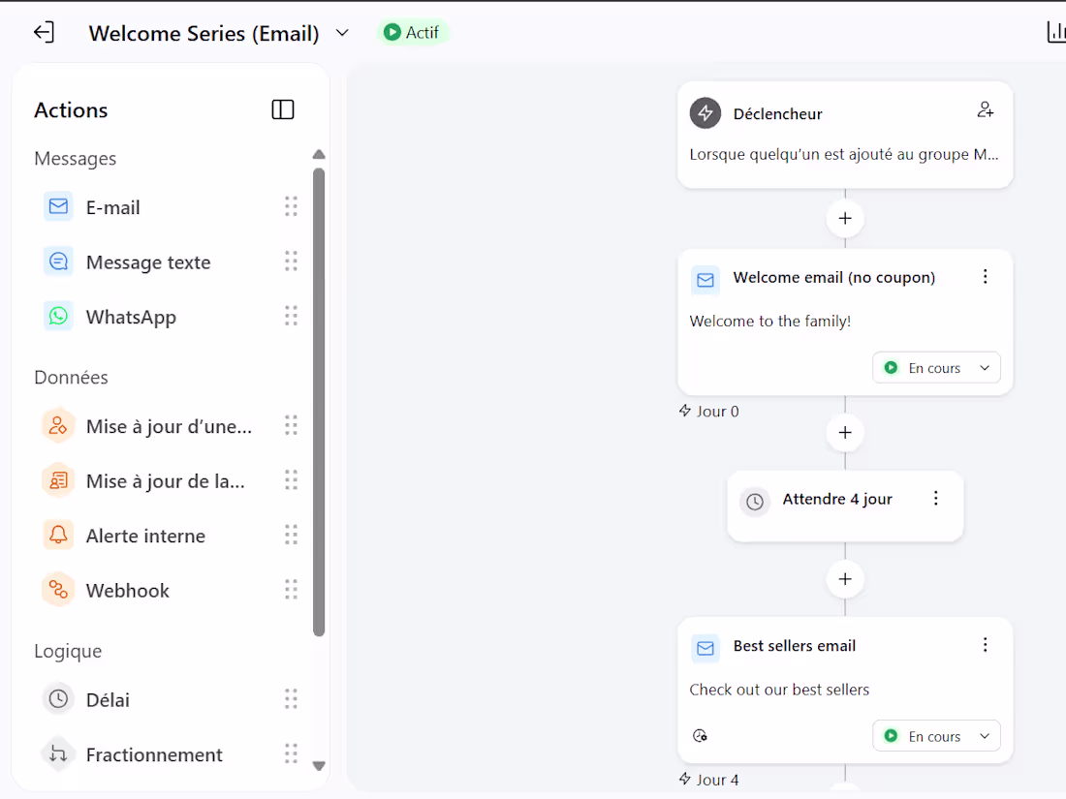Collapse the Actions side panel icon

coord(283,109)
